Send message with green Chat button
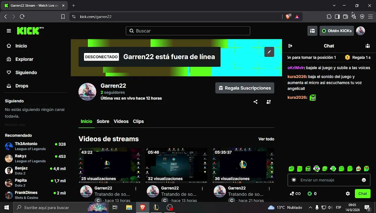The width and height of the screenshot is (376, 213). coord(363,194)
